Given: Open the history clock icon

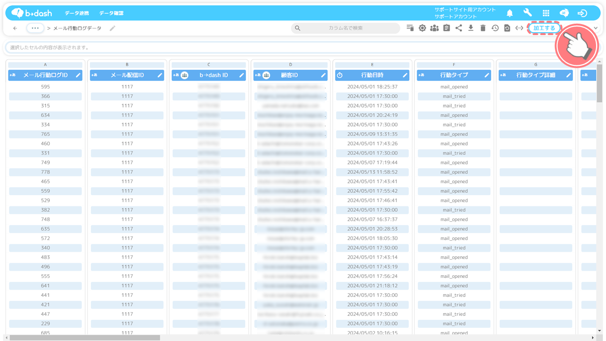Looking at the screenshot, I should pos(495,28).
